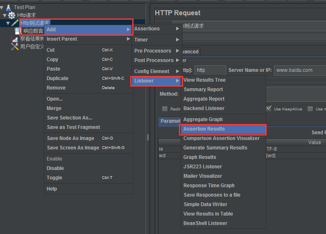The image size is (326, 234).
Task: Open Help from the context menu
Action: point(88,189)
